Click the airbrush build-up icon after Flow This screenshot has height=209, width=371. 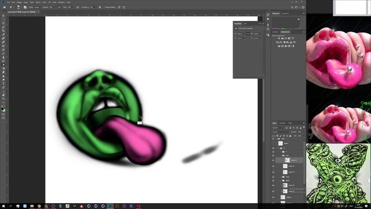(77, 7)
